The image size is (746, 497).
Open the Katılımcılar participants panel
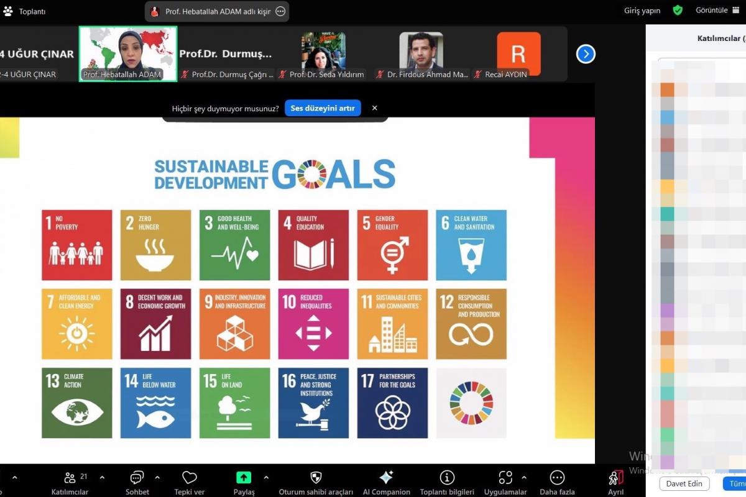pos(70,483)
